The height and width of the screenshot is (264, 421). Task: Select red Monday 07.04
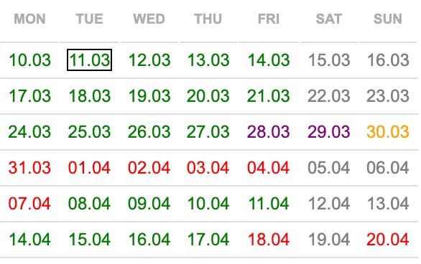(x=29, y=204)
